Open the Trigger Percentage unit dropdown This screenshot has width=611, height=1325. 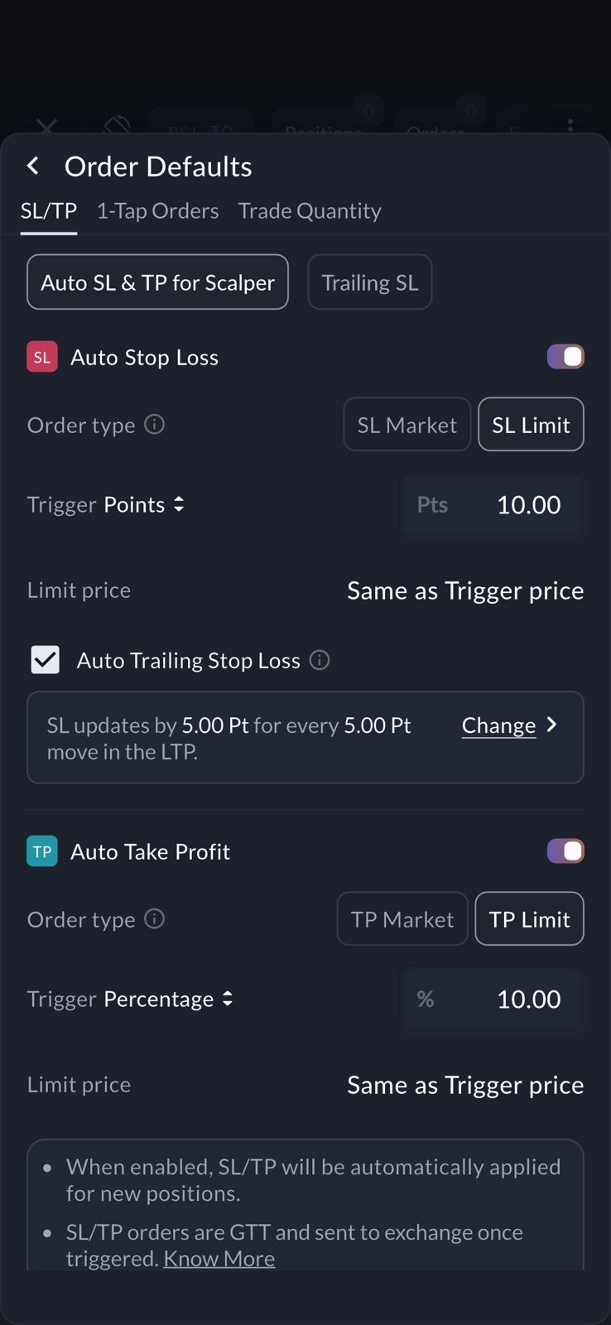168,999
